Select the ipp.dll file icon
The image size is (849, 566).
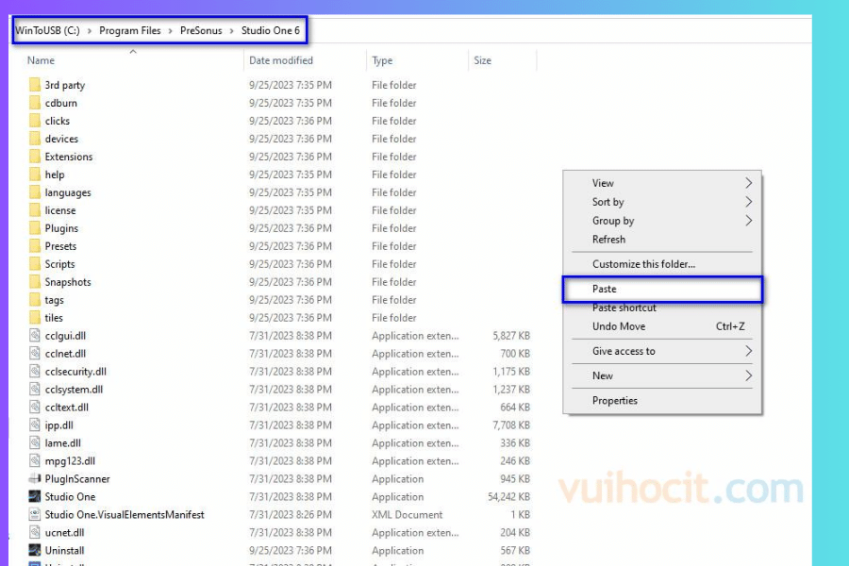pos(35,425)
